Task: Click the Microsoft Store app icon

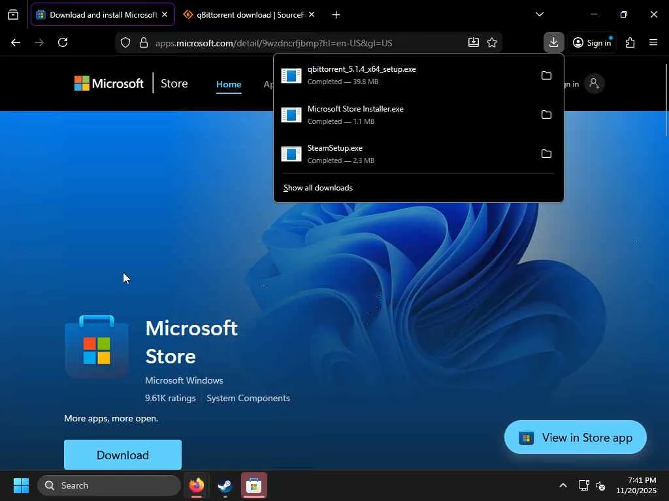Action: [97, 346]
